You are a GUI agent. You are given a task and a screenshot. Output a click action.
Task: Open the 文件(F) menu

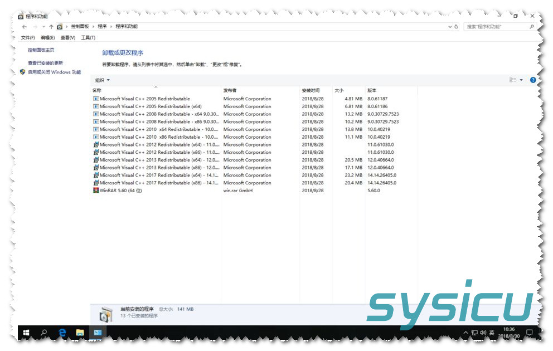(28, 38)
